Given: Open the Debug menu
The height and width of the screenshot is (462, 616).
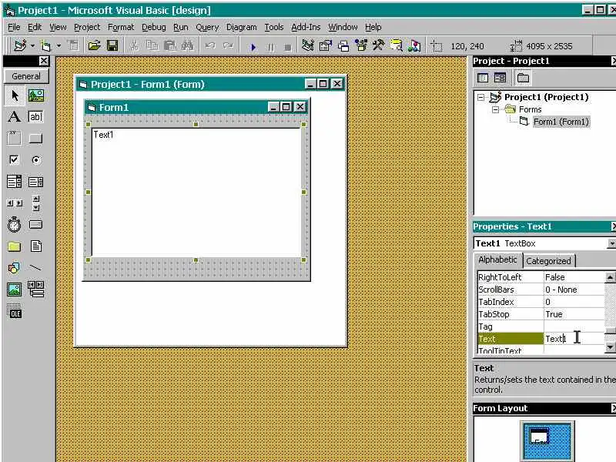Looking at the screenshot, I should tap(153, 27).
